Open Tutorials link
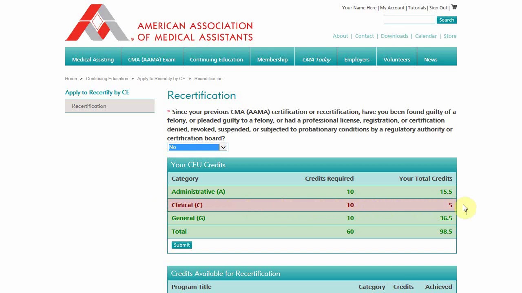Screen dimensions: 522x293 coord(417,8)
